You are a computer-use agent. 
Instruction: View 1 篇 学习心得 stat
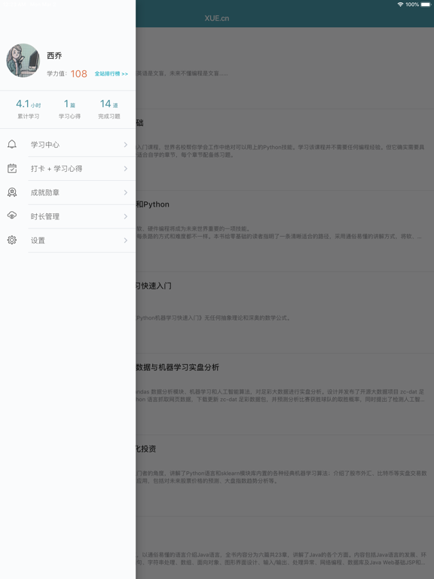pyautogui.click(x=69, y=109)
